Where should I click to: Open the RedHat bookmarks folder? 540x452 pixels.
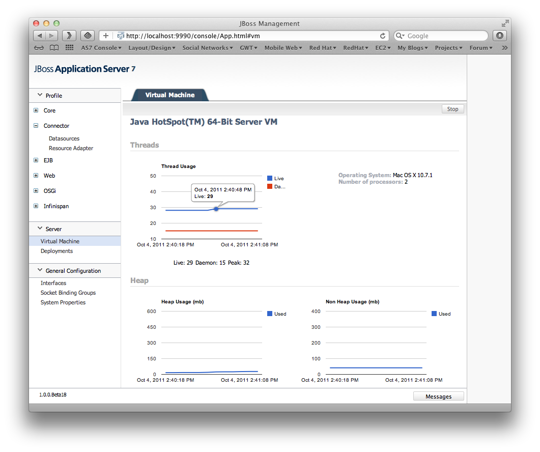[356, 48]
